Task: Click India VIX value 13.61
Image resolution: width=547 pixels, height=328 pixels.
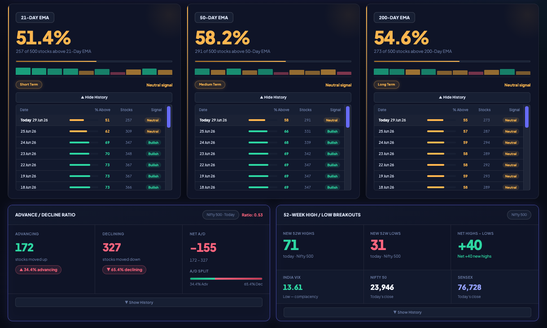Action: pos(293,287)
